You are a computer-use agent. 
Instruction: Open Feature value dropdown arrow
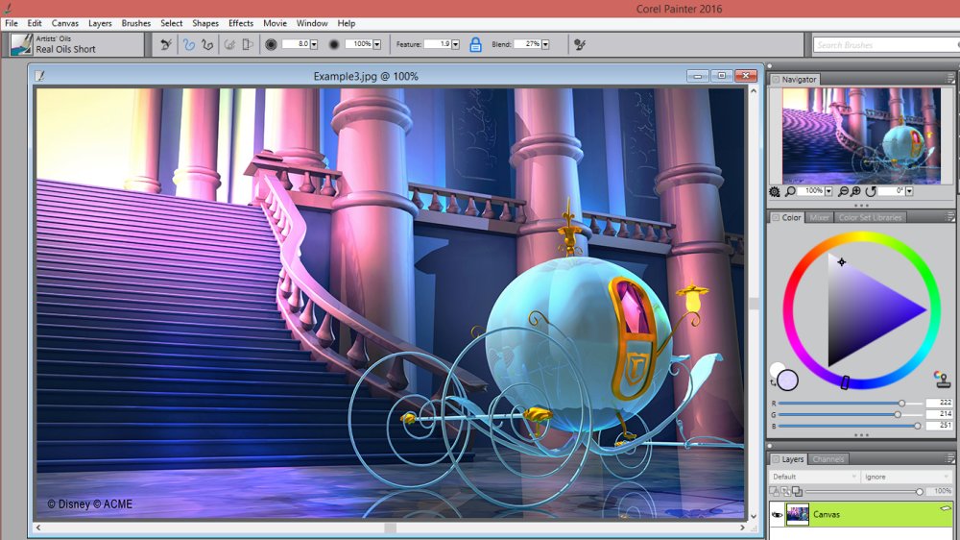point(455,44)
